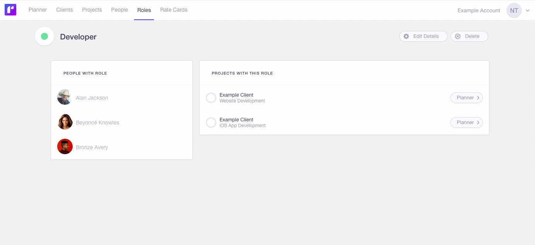Click the Website Development project circle icon
Image resolution: width=535 pixels, height=245 pixels.
[211, 98]
